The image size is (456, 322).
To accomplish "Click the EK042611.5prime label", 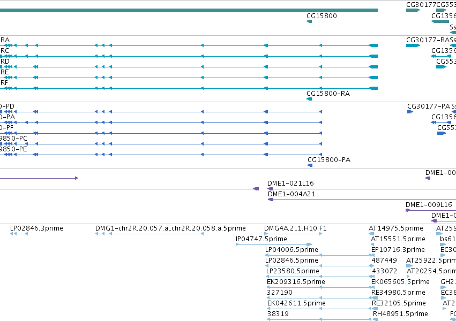I will click(x=296, y=303).
